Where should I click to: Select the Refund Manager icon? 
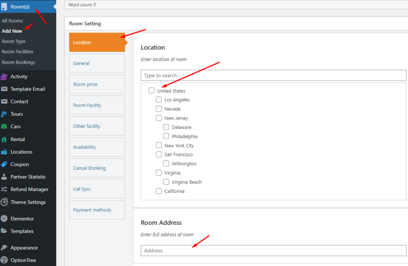4,189
